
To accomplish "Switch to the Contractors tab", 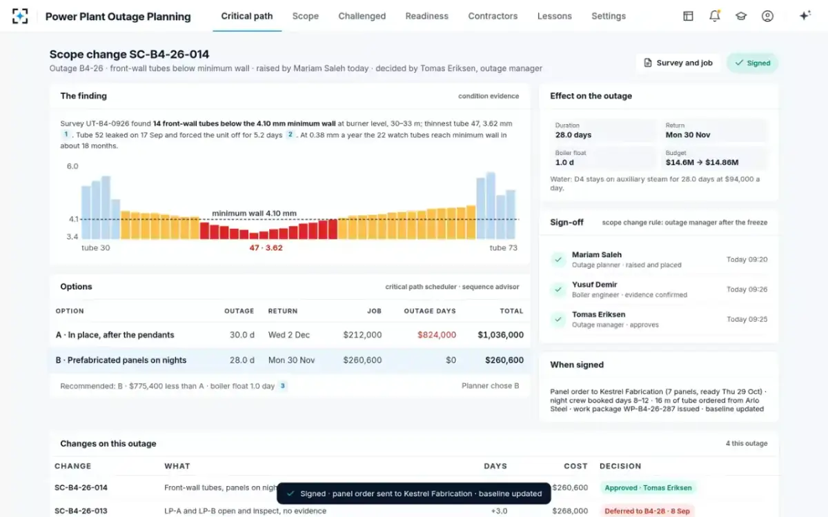I will pos(493,16).
